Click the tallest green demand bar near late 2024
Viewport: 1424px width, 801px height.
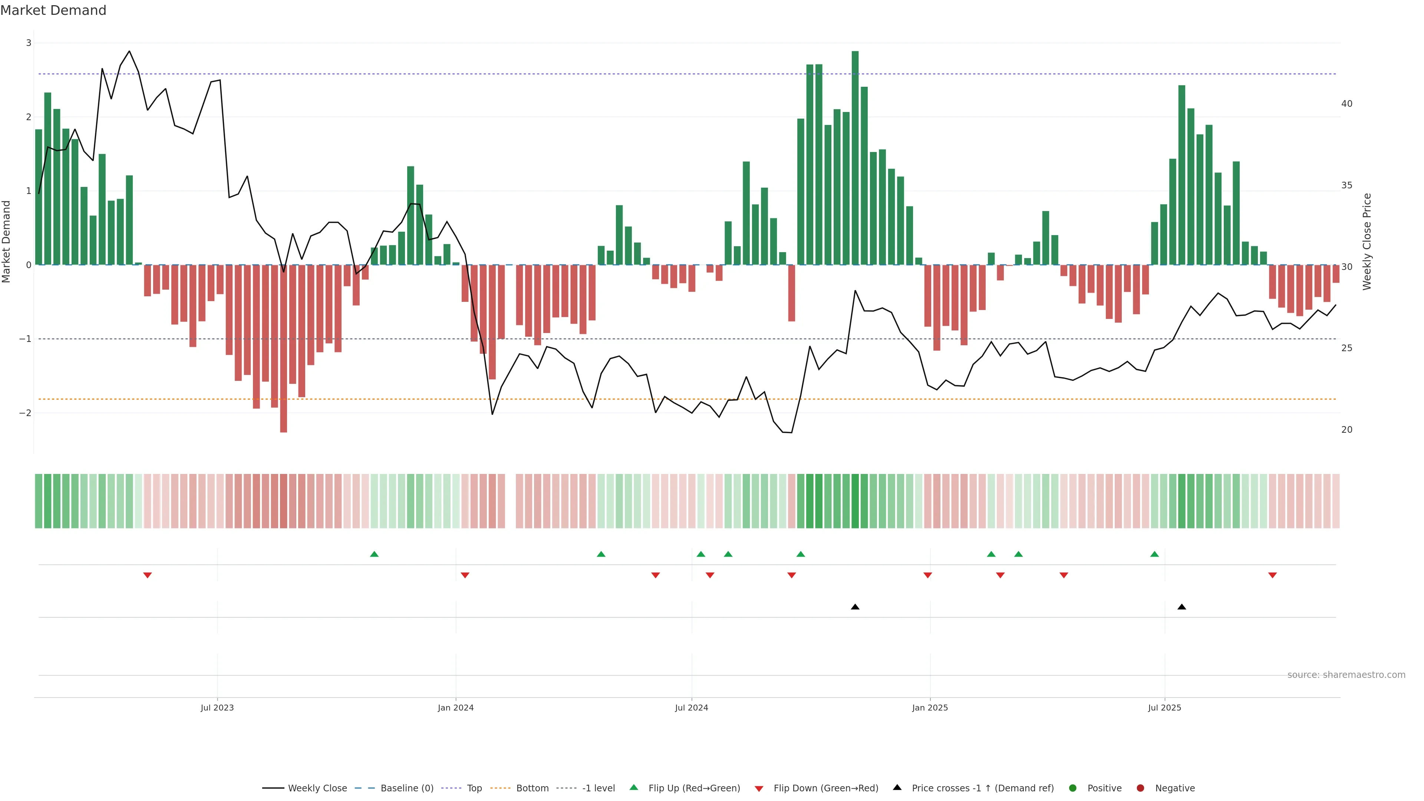click(x=855, y=158)
